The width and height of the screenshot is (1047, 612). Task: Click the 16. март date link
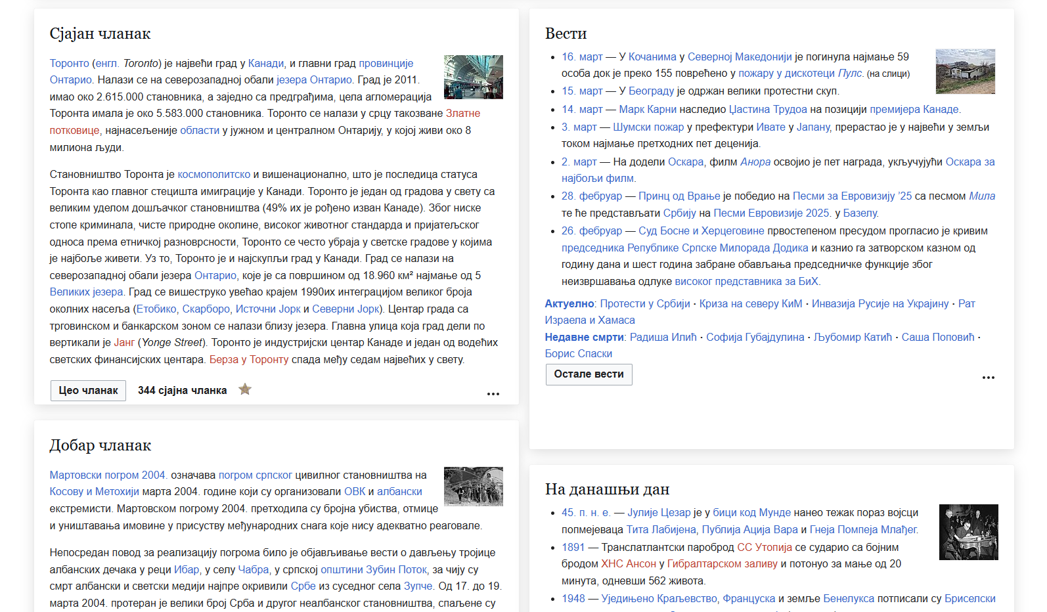(582, 56)
